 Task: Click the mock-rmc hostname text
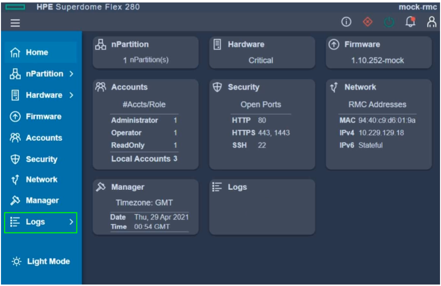417,7
